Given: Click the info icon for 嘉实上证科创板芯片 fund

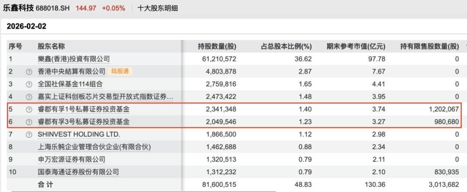Looking at the screenshot, I should pyautogui.click(x=29, y=97).
